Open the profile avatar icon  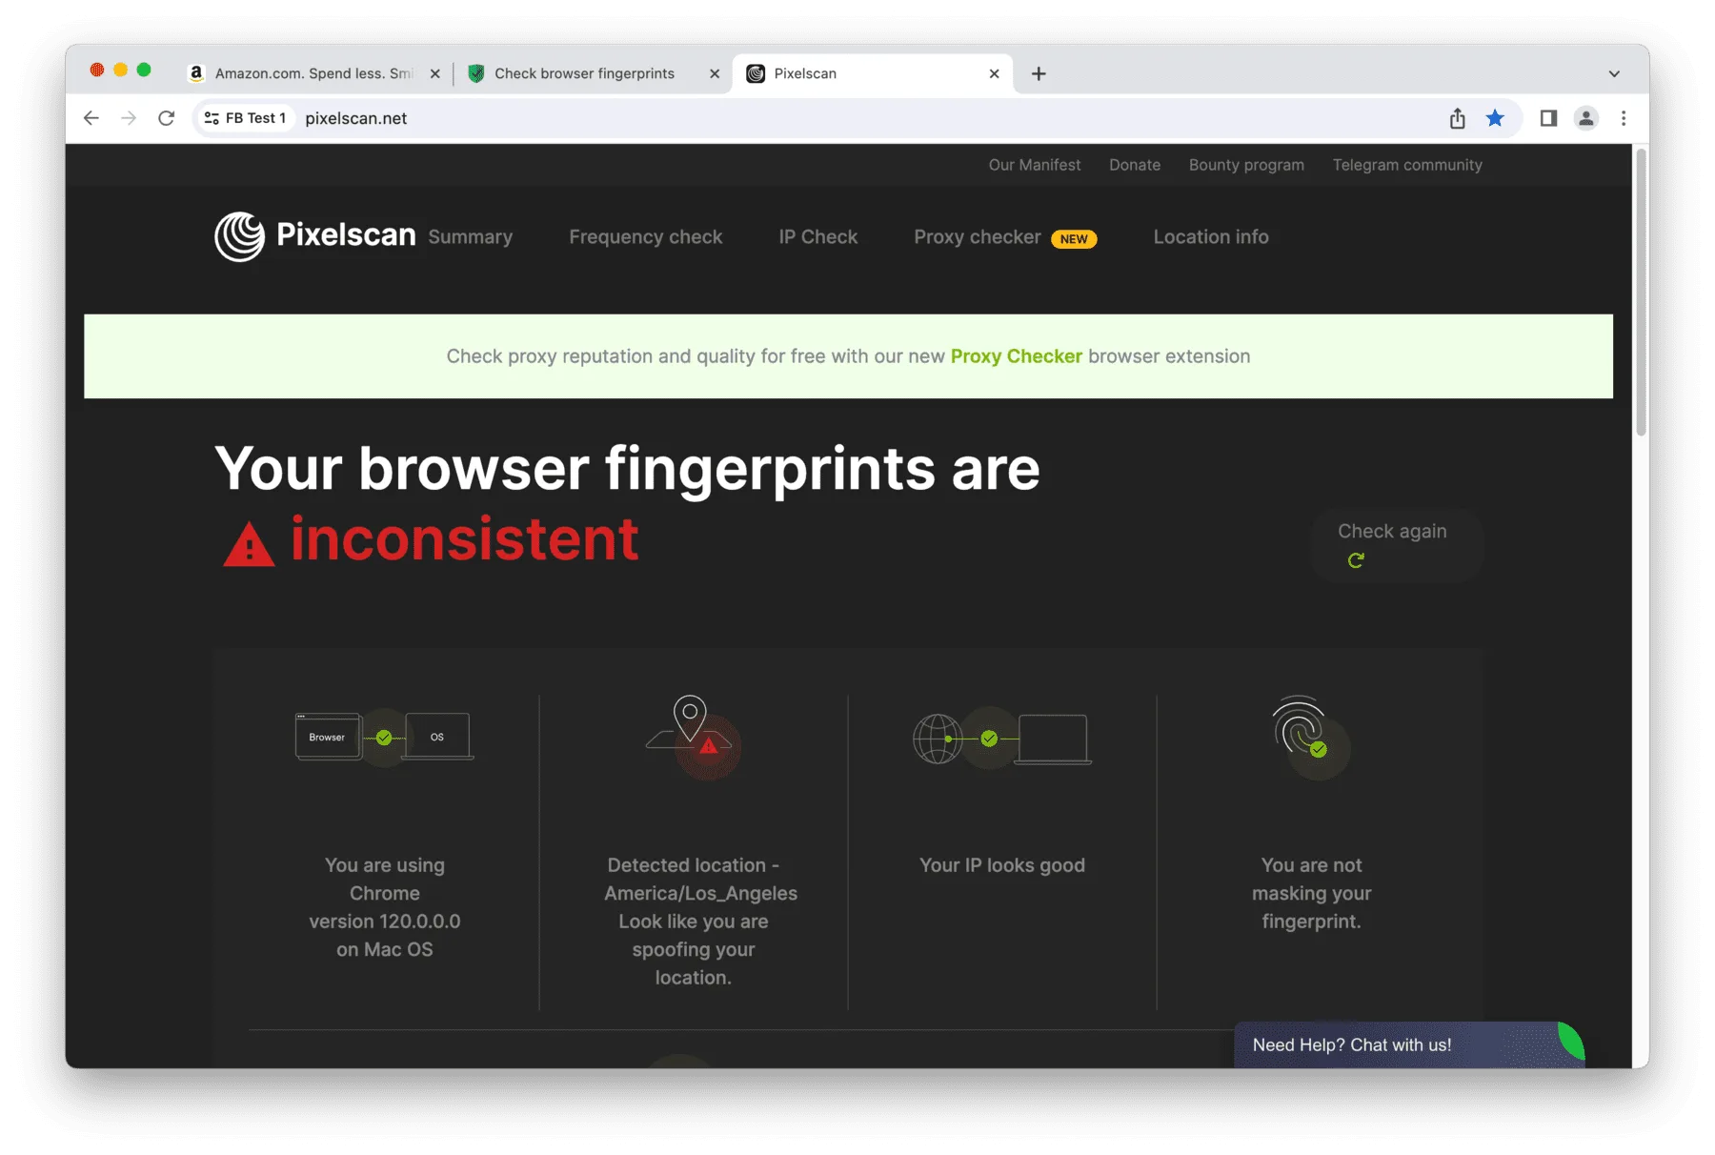click(1586, 118)
